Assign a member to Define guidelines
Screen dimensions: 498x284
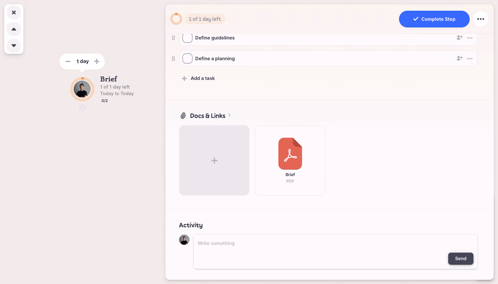460,38
